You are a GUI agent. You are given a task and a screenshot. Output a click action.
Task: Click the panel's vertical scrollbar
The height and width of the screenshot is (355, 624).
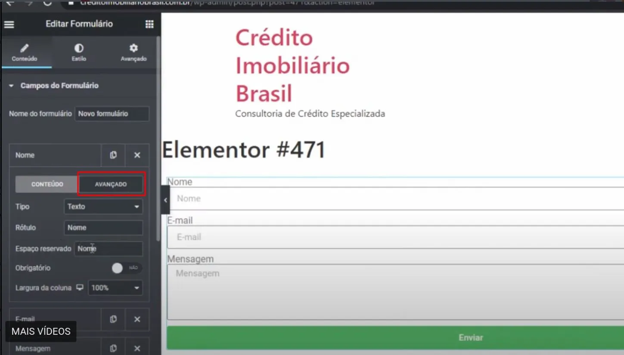158,138
